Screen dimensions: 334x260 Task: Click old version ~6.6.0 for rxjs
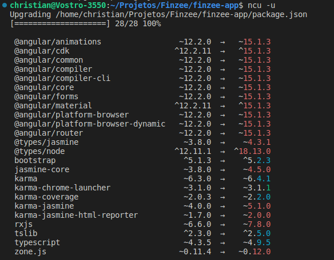click(x=197, y=225)
